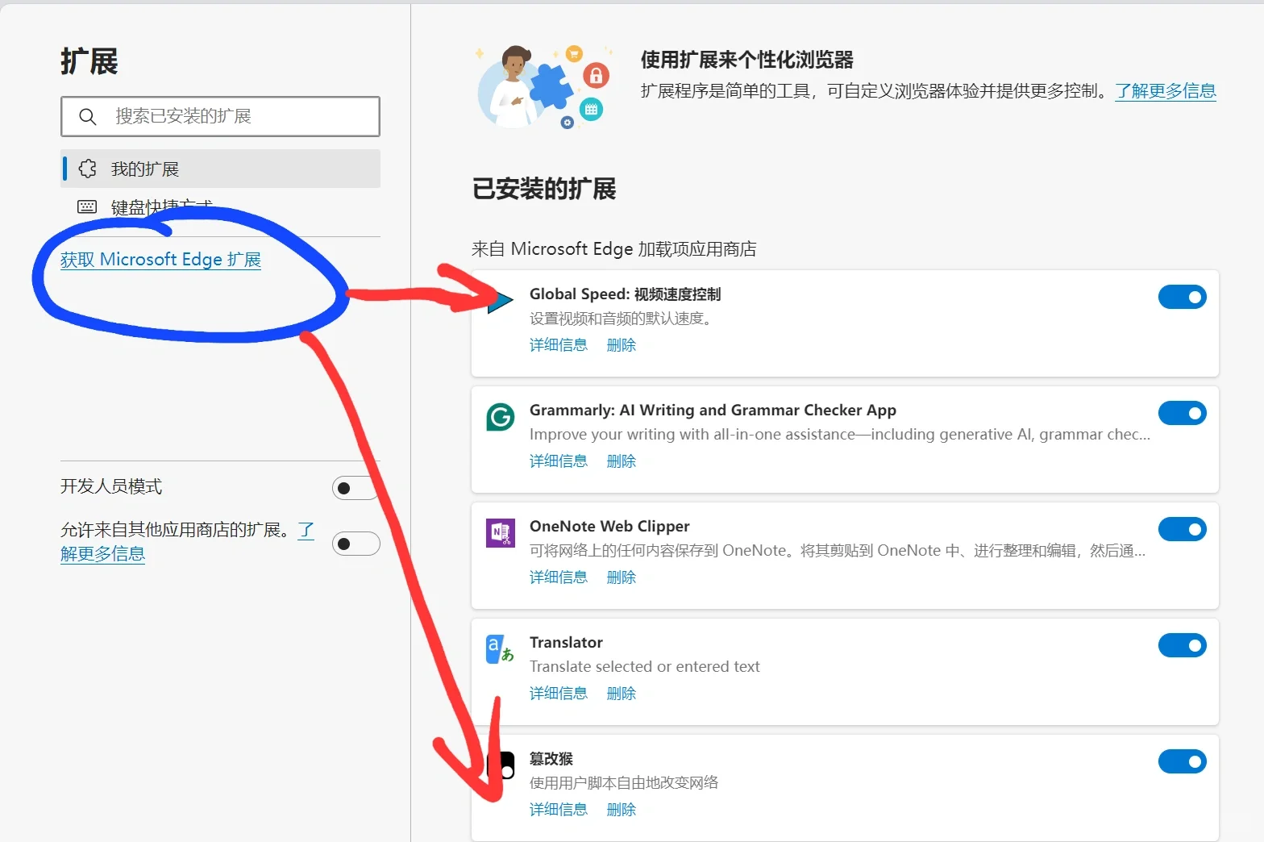Click the 扩展 page title
1264x842 pixels.
click(89, 61)
